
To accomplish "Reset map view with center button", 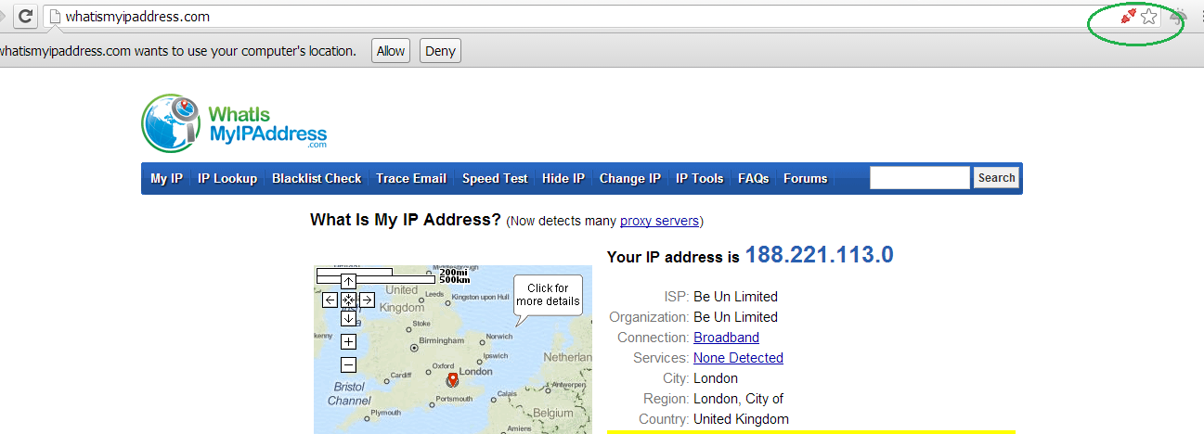I will (348, 300).
